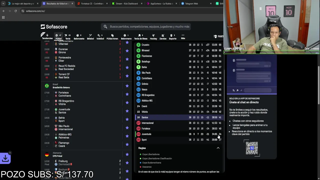The image size is (320, 180).
Task: Open the Más sports dropdown
Action: coord(183,36)
